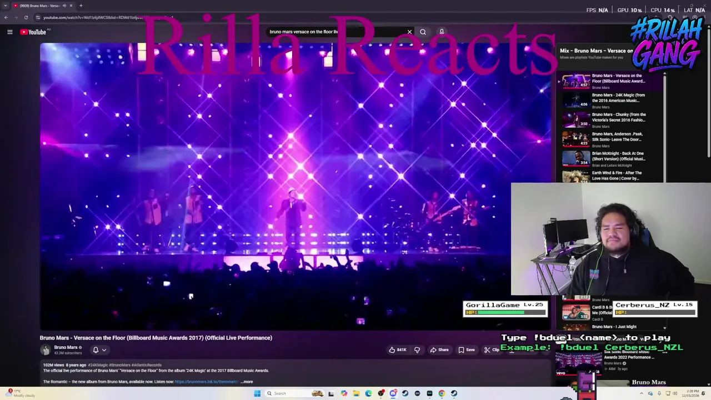Open the Windows Start menu

(257, 393)
